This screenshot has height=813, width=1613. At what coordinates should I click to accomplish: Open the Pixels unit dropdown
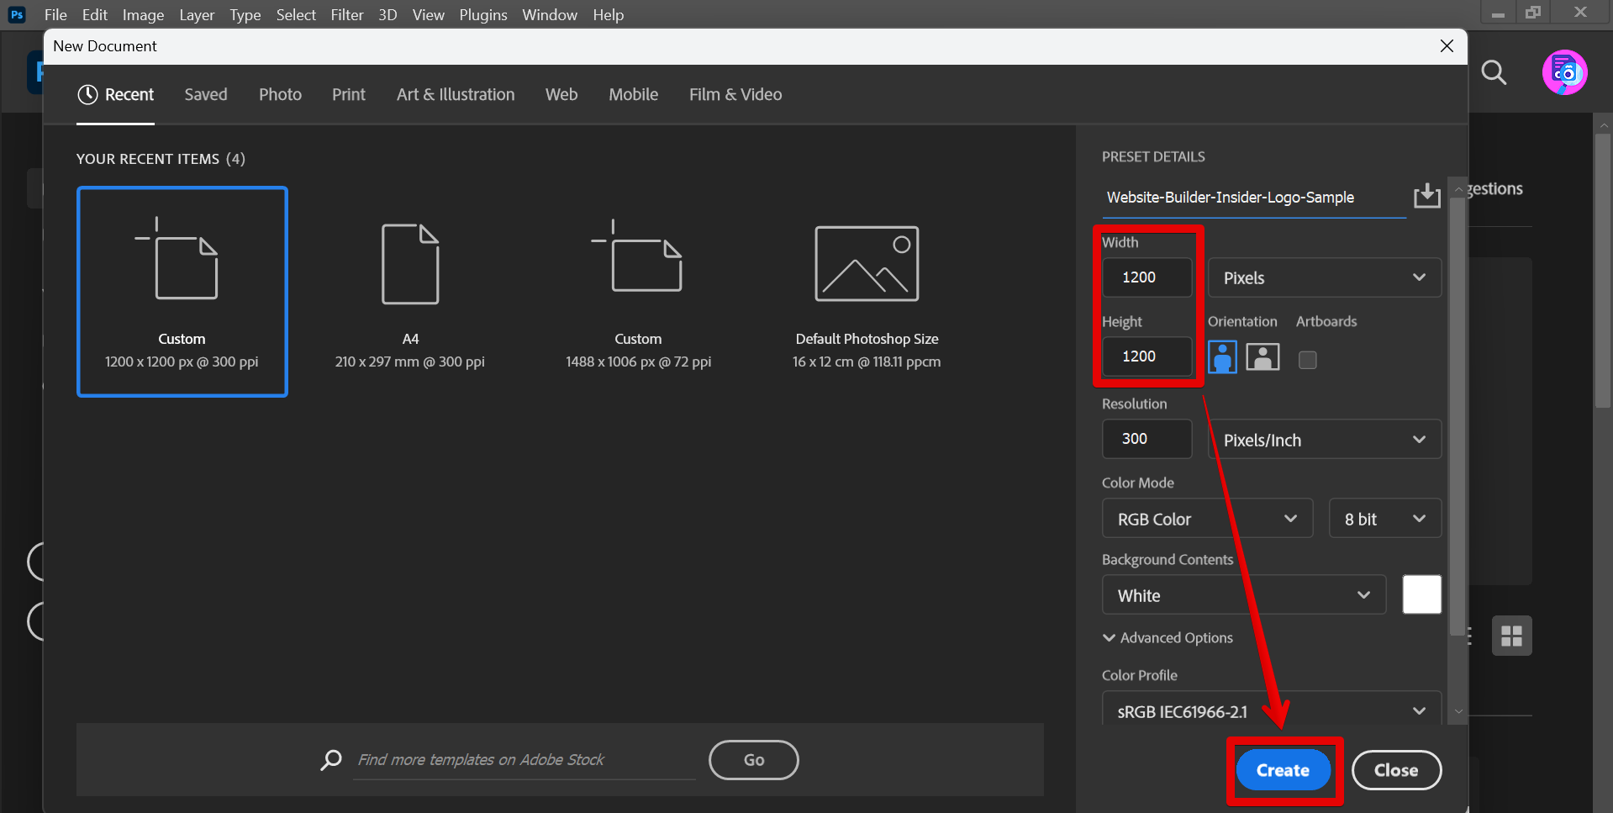1324,277
